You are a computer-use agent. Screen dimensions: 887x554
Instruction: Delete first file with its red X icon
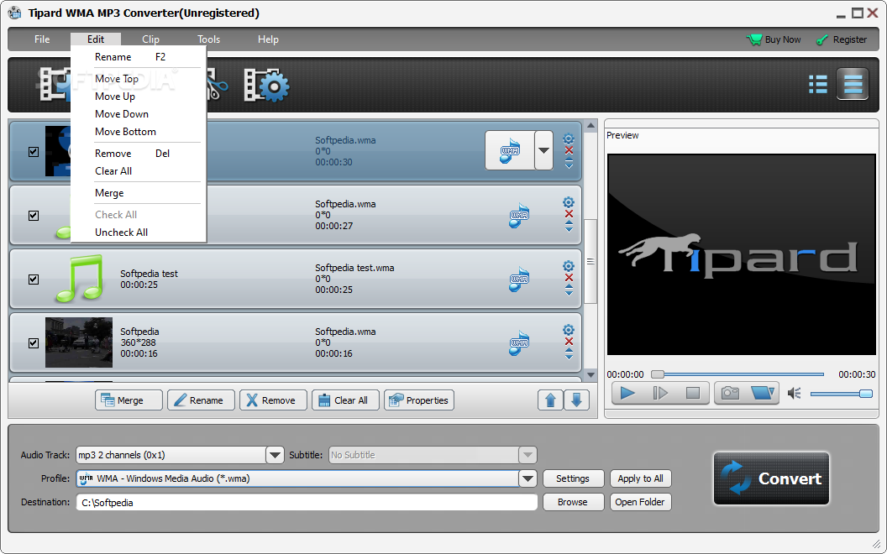tap(569, 150)
